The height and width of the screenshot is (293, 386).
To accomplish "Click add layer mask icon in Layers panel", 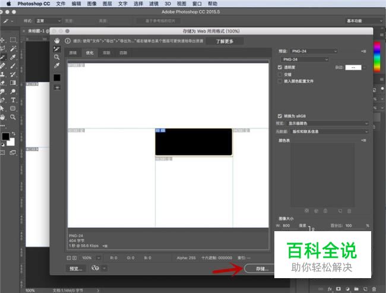I will click(x=338, y=289).
